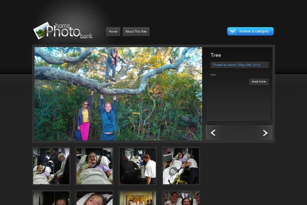
Task: Click the 'tree' description text
Action: [213, 74]
